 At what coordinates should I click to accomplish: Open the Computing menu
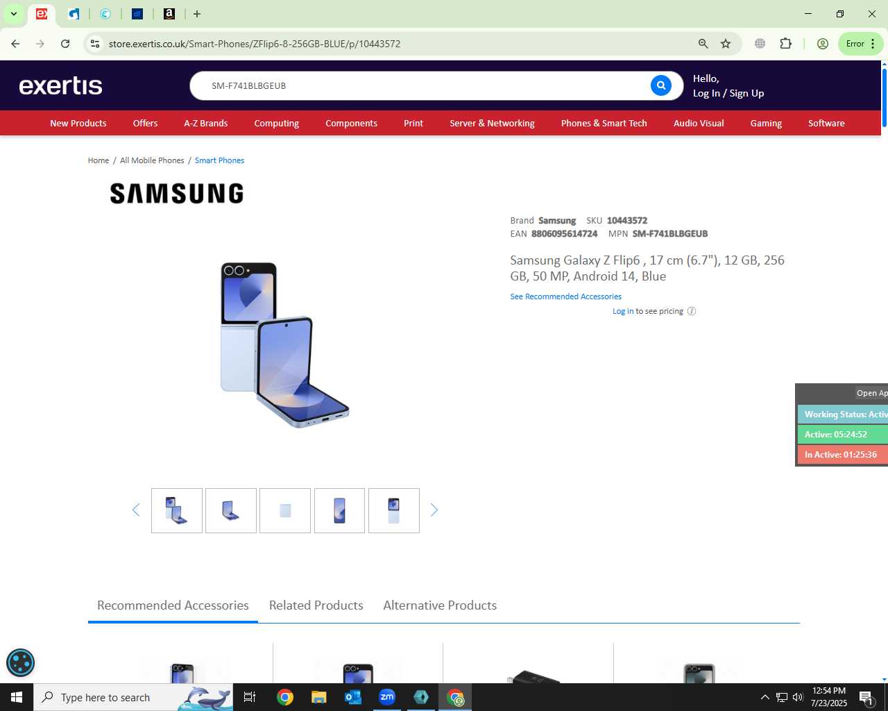(x=277, y=123)
